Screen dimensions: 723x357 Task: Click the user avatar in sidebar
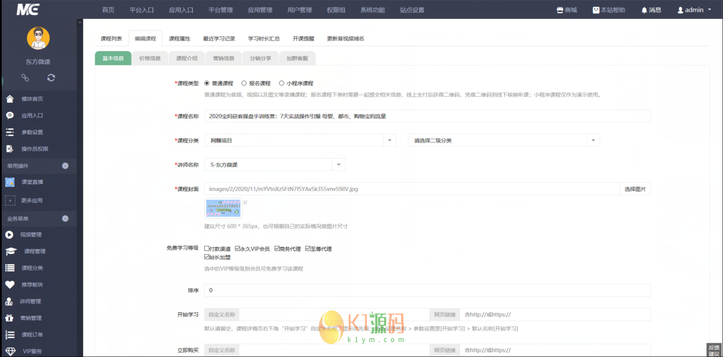(38, 38)
